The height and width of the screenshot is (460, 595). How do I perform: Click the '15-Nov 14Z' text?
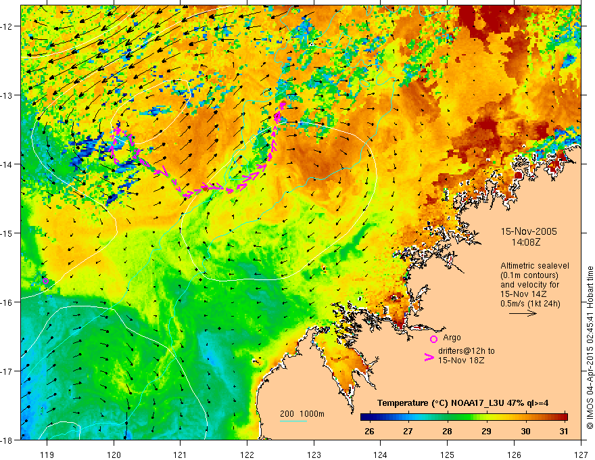click(x=523, y=294)
